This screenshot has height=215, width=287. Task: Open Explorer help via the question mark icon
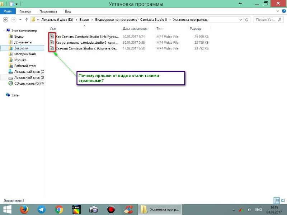tap(284, 11)
